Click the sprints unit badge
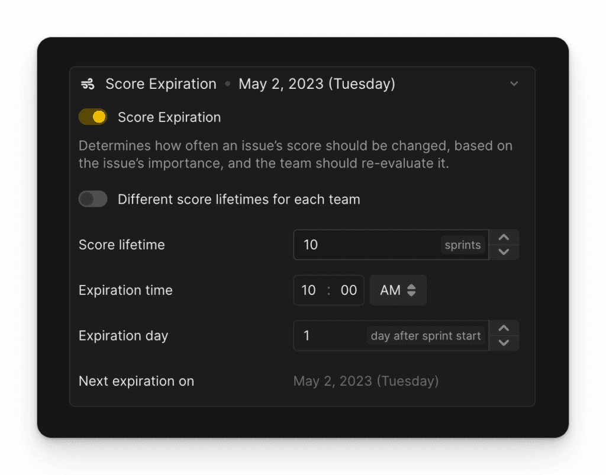606x475 pixels. tap(463, 245)
